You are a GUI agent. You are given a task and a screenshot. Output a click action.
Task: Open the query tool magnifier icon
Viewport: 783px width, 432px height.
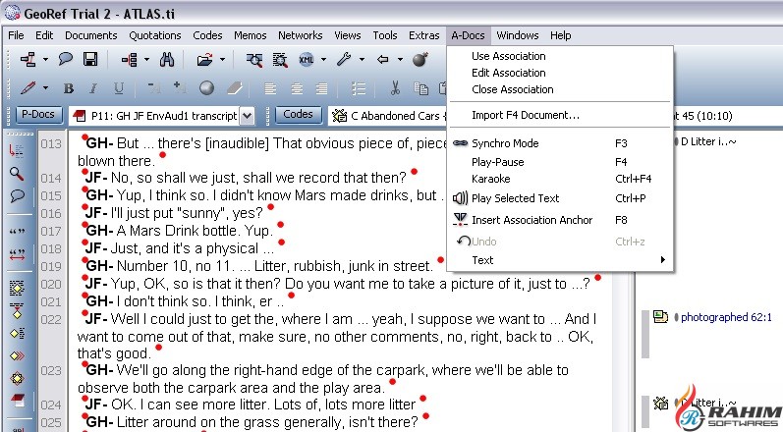[x=254, y=60]
